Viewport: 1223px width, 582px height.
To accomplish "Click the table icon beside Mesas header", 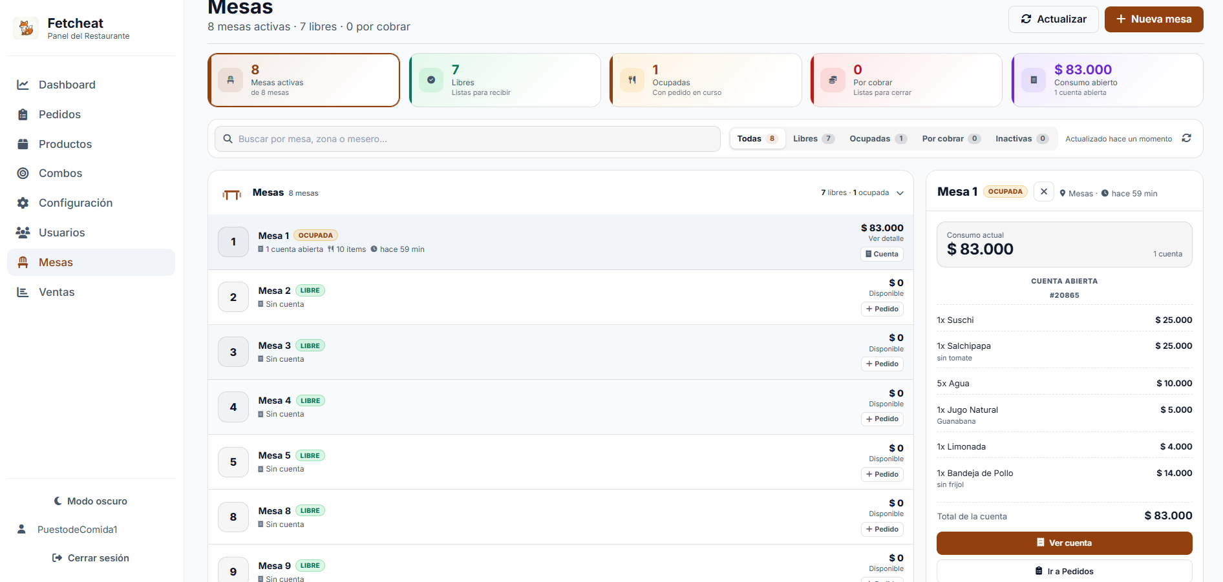I will [x=231, y=194].
